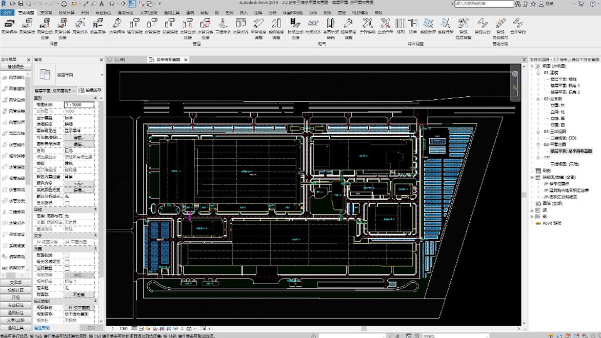The image size is (601, 338).
Task: Collapse the 图形 graphics properties section
Action: [x=95, y=98]
